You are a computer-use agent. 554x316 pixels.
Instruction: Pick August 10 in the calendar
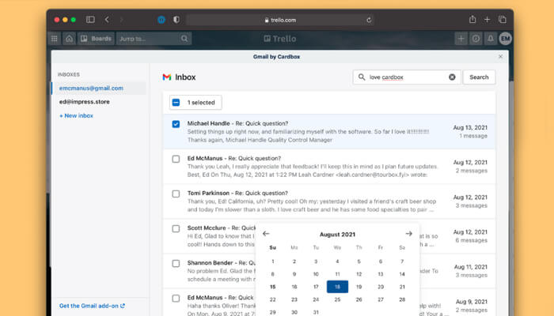click(316, 274)
